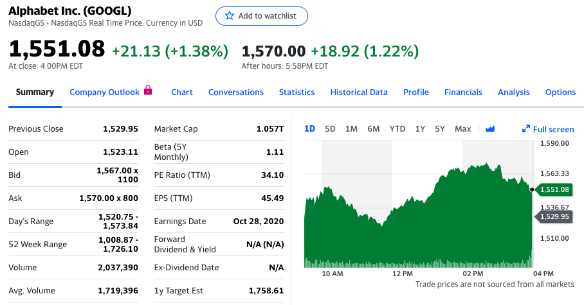View the Profile tab
The width and height of the screenshot is (584, 305).
pyautogui.click(x=416, y=92)
